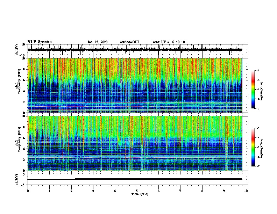Click the ch.2 colorbar "log(PSD)" unit label
Image resolution: width=277 pixels, height=214 pixels.
click(x=262, y=149)
